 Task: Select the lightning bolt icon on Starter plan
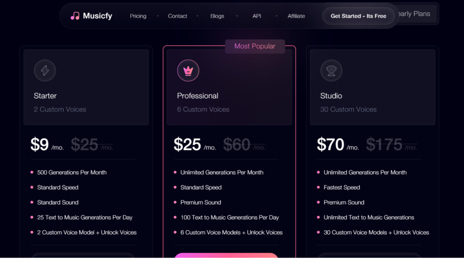45,70
